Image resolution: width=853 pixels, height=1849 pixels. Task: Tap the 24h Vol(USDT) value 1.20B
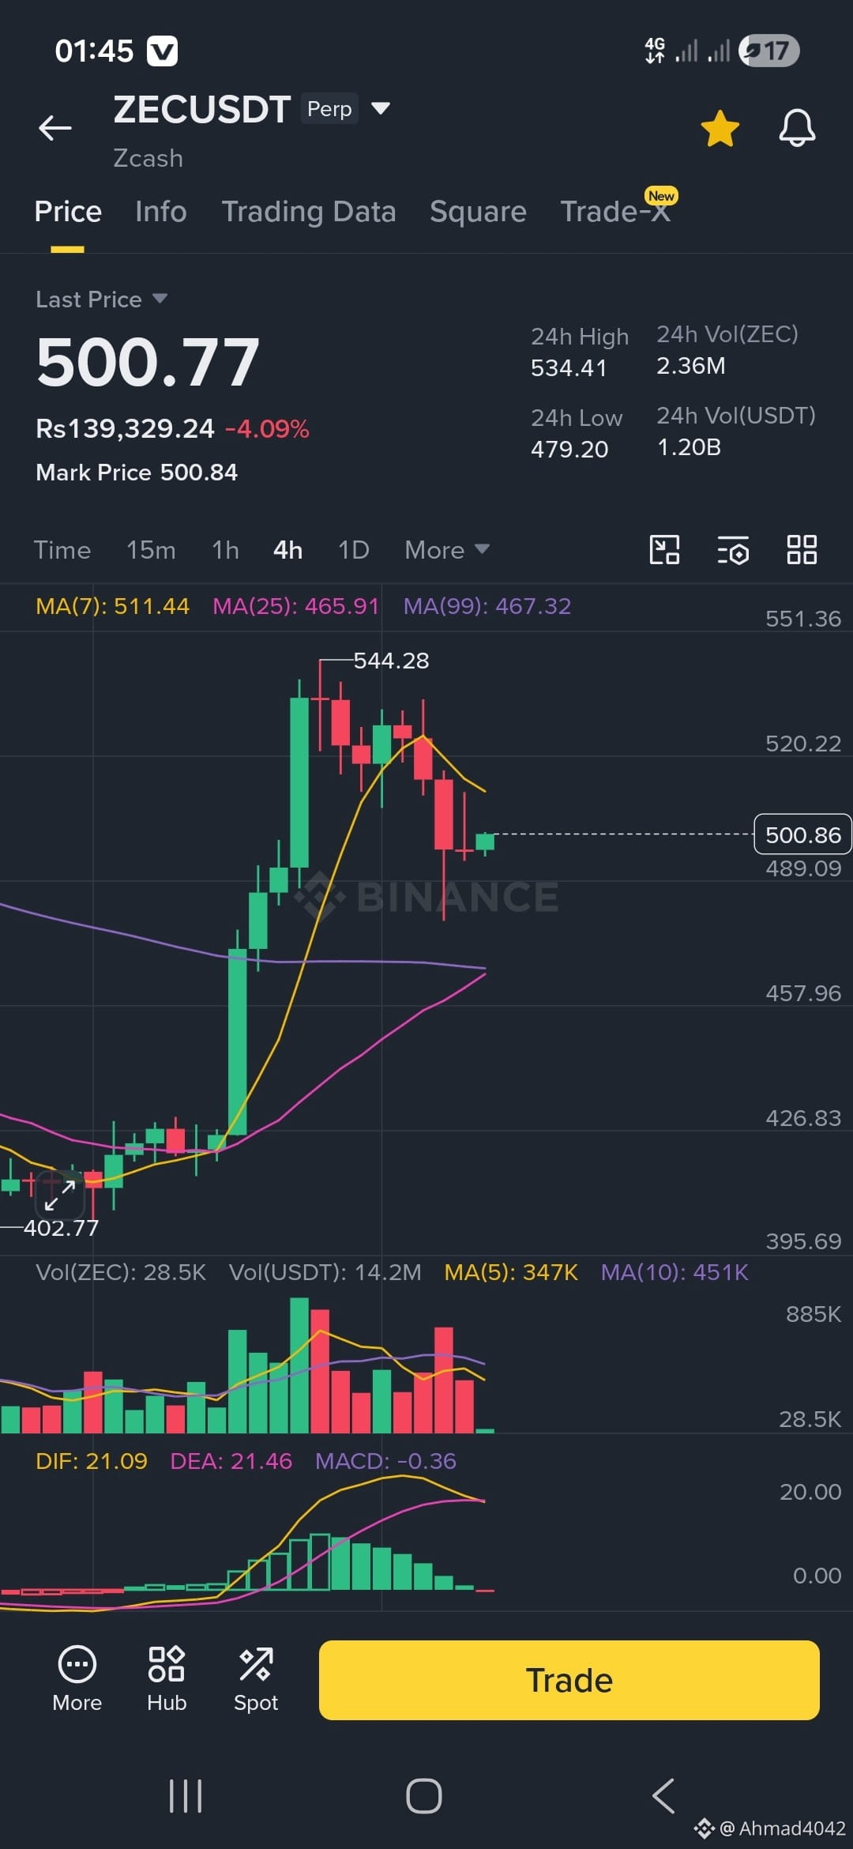pyautogui.click(x=689, y=447)
